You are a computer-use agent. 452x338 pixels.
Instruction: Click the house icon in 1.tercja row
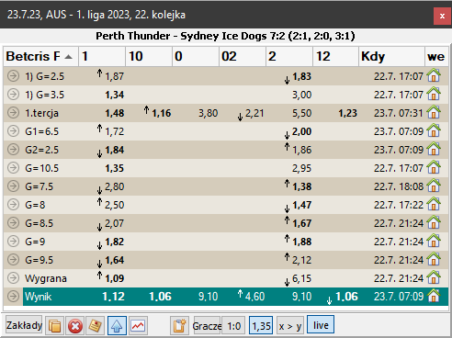point(434,112)
